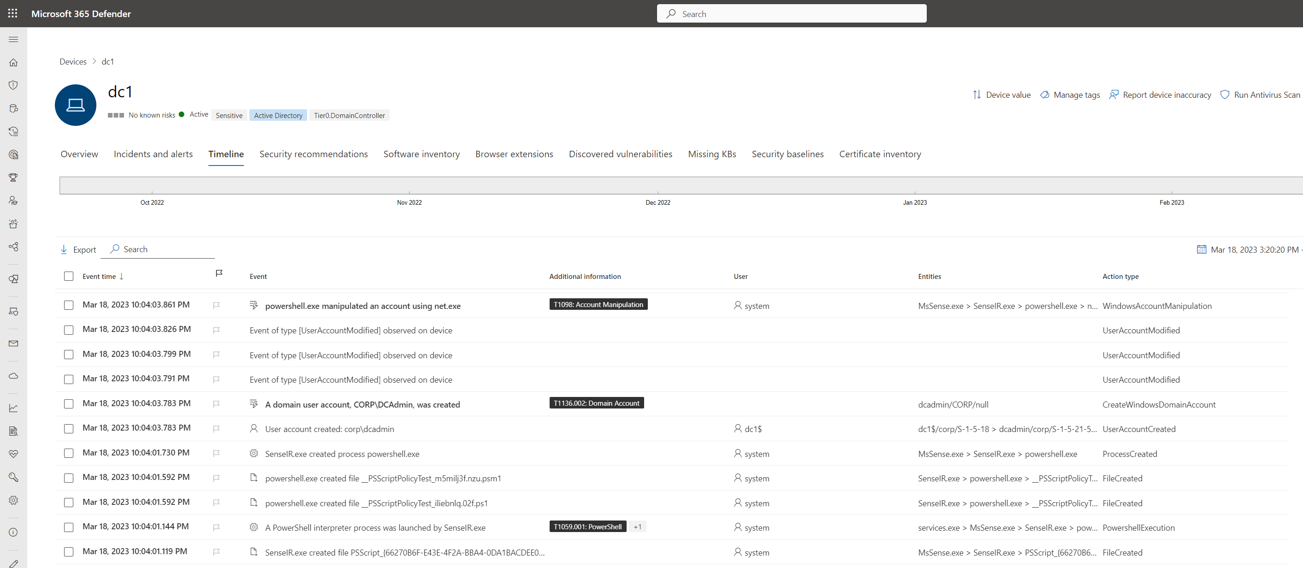Screen dimensions: 1303x568
Task: Open the endpoints device sidebar icon
Action: click(14, 312)
